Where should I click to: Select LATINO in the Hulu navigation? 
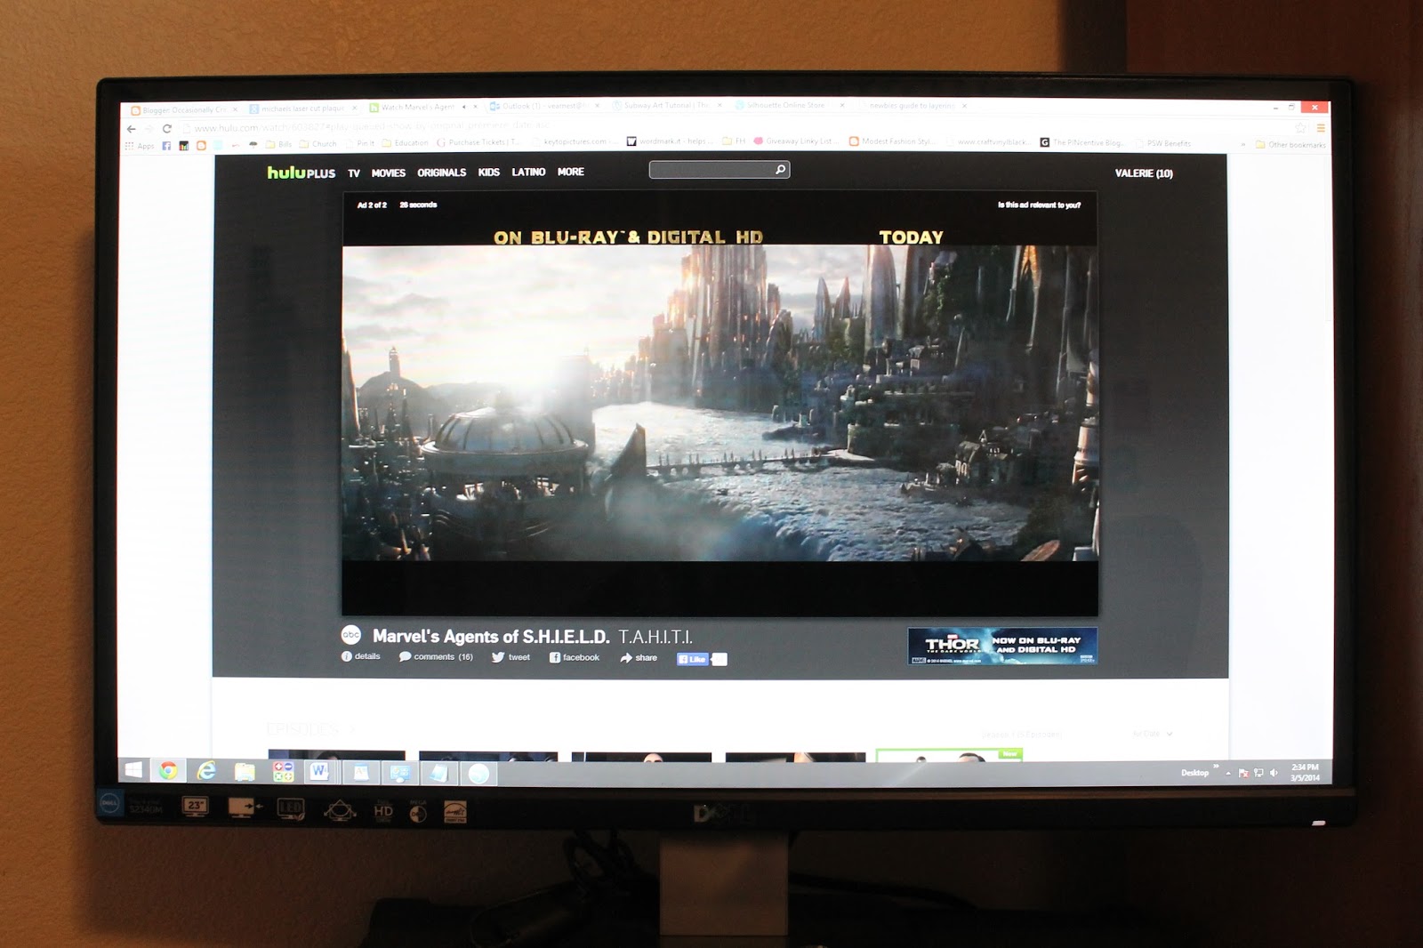pos(528,172)
